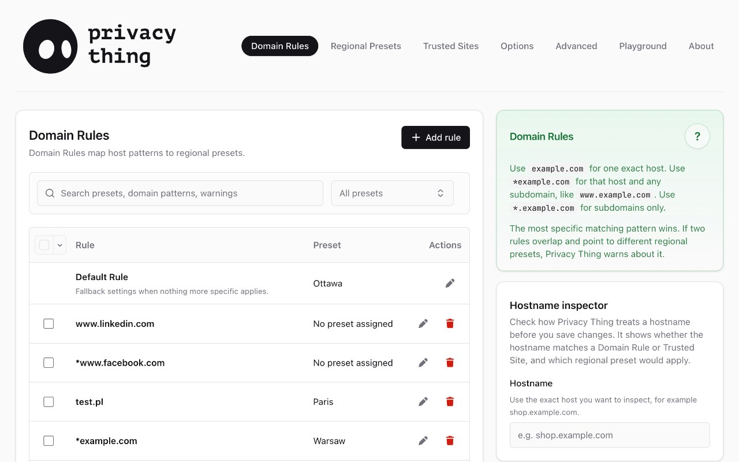Screen dimensions: 739x462
Task: Open the Domain Rules help question mark
Action: pyautogui.click(x=697, y=136)
